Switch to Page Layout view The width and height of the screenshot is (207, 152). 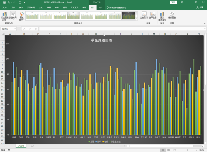tap(169, 150)
